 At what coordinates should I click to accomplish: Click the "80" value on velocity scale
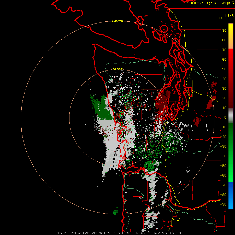click(224, 40)
